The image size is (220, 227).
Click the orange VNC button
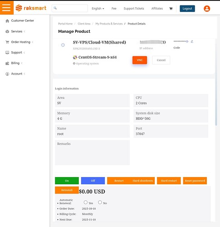click(x=140, y=60)
